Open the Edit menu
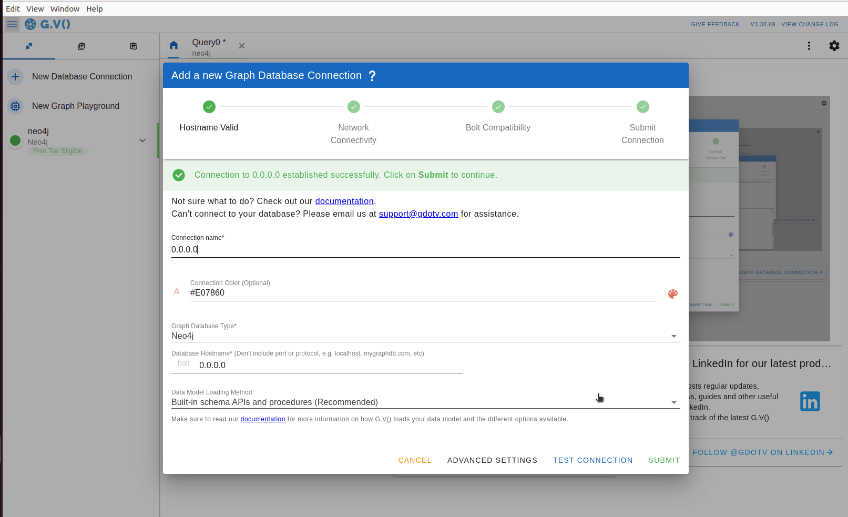The image size is (848, 517). coord(13,9)
